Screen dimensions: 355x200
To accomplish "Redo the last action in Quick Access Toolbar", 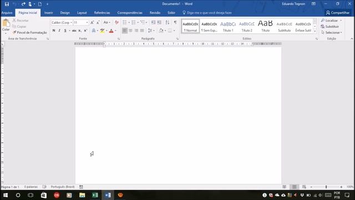I will pyautogui.click(x=23, y=4).
